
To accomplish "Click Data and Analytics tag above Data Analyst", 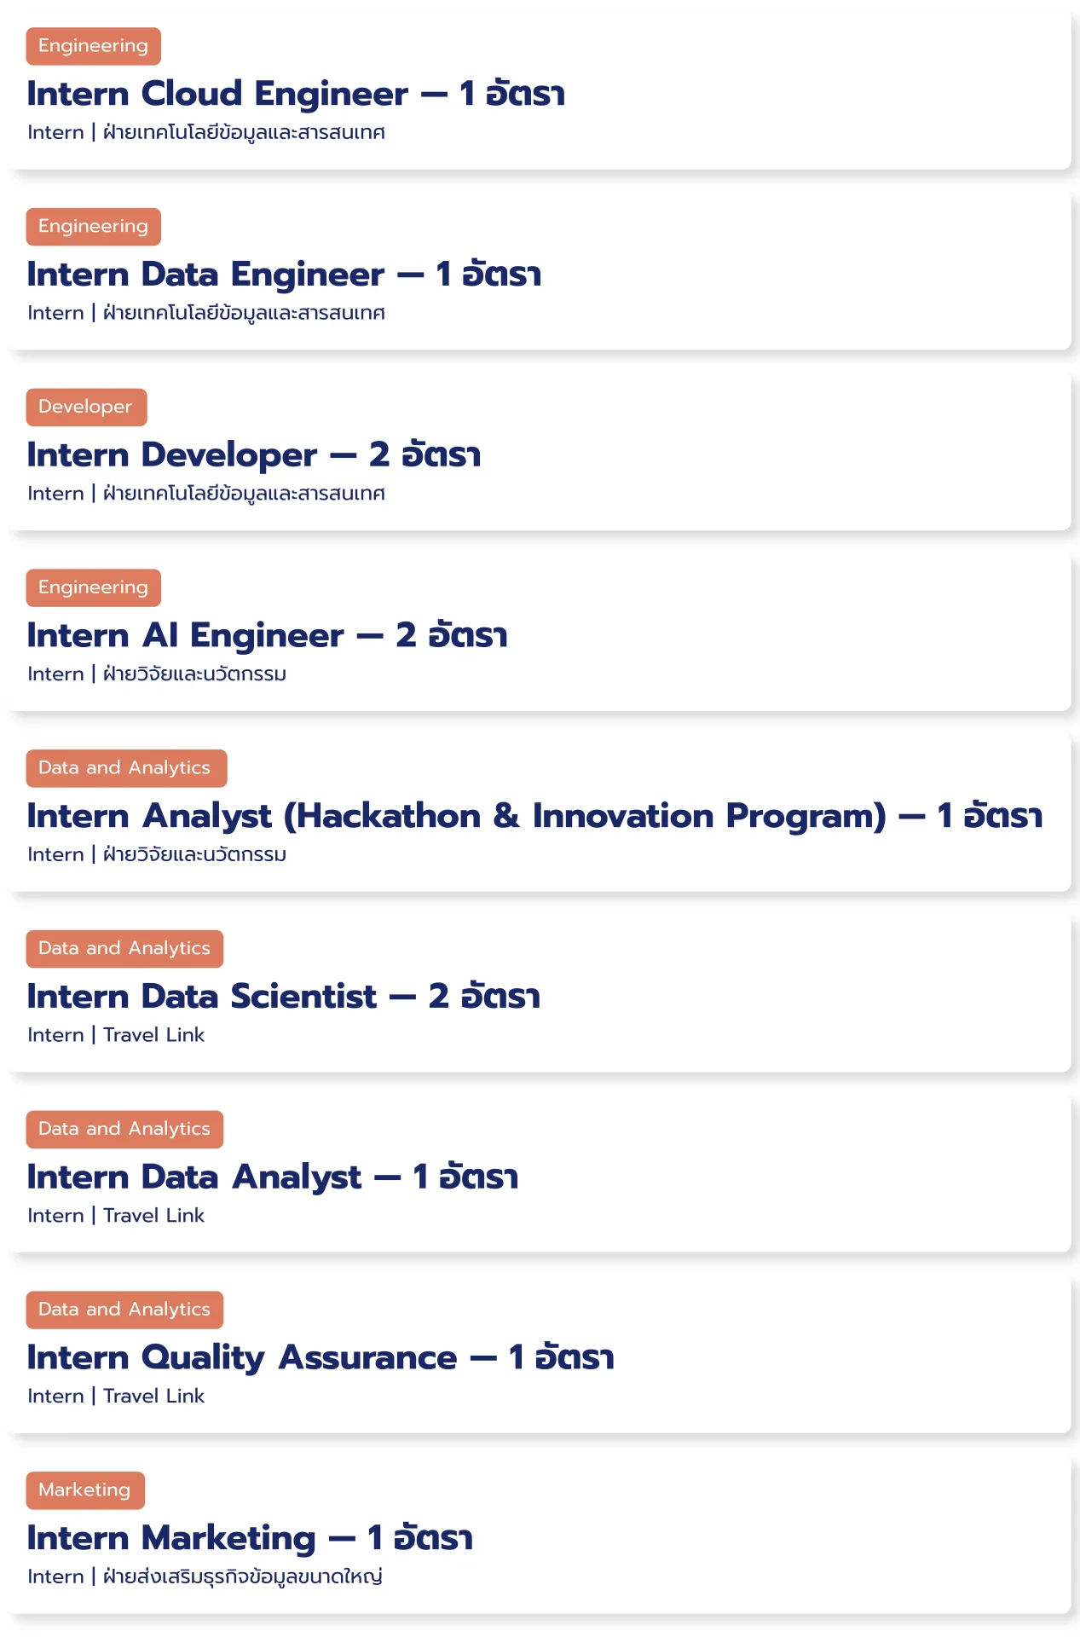I will (x=124, y=1129).
